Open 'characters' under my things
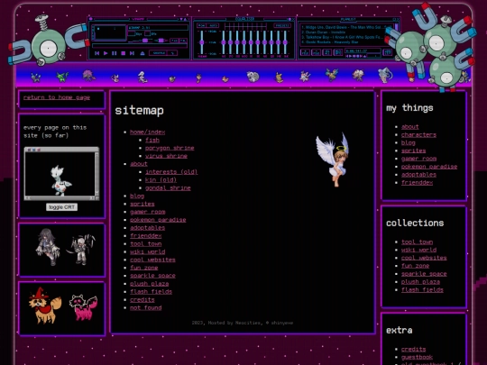 [x=418, y=134]
